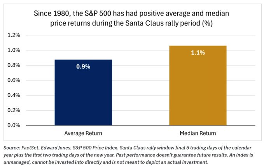Click the 0.8% y-axis label

tap(14, 65)
